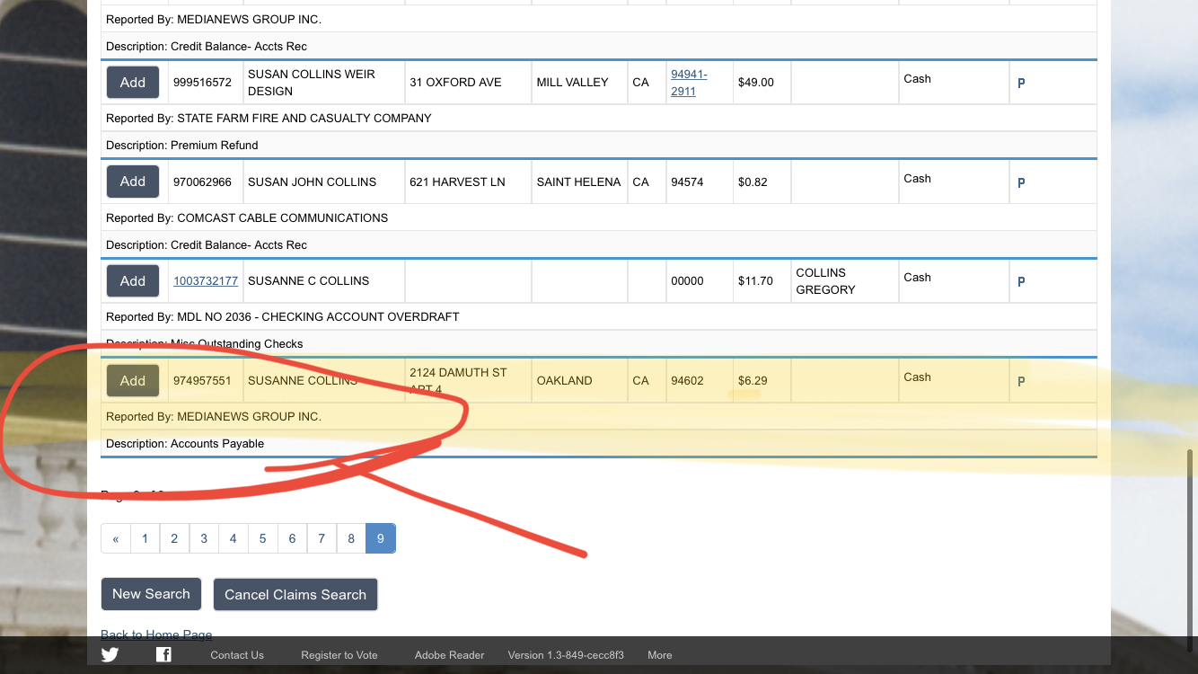Select Description Accounts Payable line
The height and width of the screenshot is (674, 1198).
point(599,443)
